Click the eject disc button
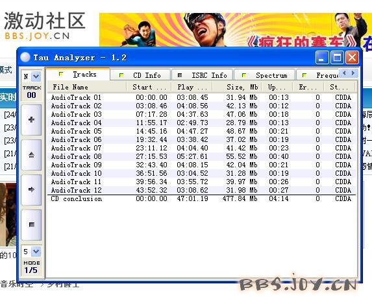The image size is (372, 297). tap(31, 155)
